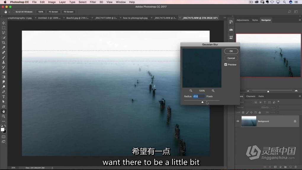
Task: Click the foreground color swatch
Action: (x=2, y=130)
